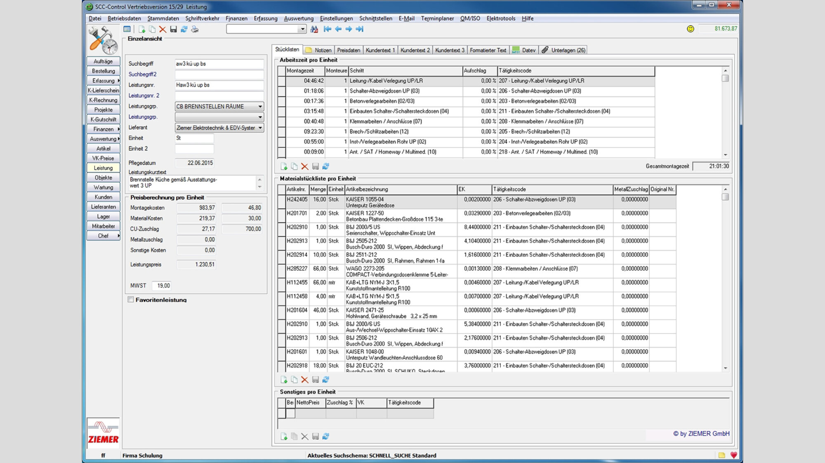Save icon under Arbeitszeit pro Einheit table
The width and height of the screenshot is (825, 463).
click(x=316, y=166)
